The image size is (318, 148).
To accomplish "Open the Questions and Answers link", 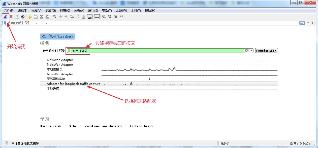I will pos(103,126).
